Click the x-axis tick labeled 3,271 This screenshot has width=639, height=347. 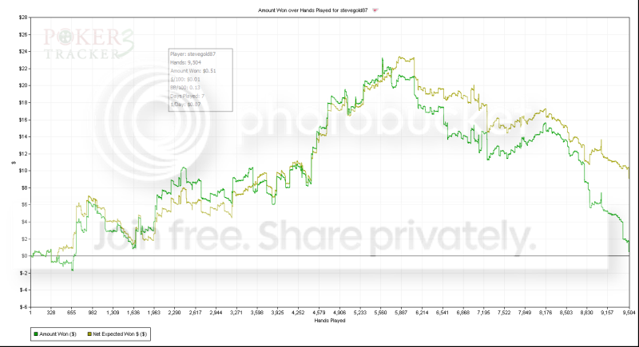point(236,313)
